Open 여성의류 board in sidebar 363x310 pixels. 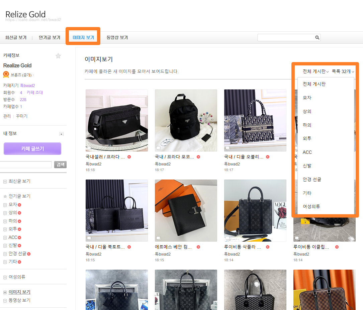[17, 277]
